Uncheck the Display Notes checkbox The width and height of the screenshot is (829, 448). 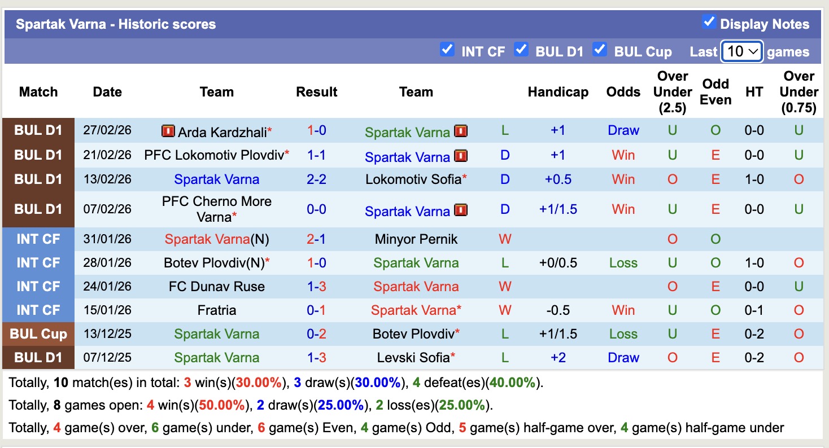[709, 23]
